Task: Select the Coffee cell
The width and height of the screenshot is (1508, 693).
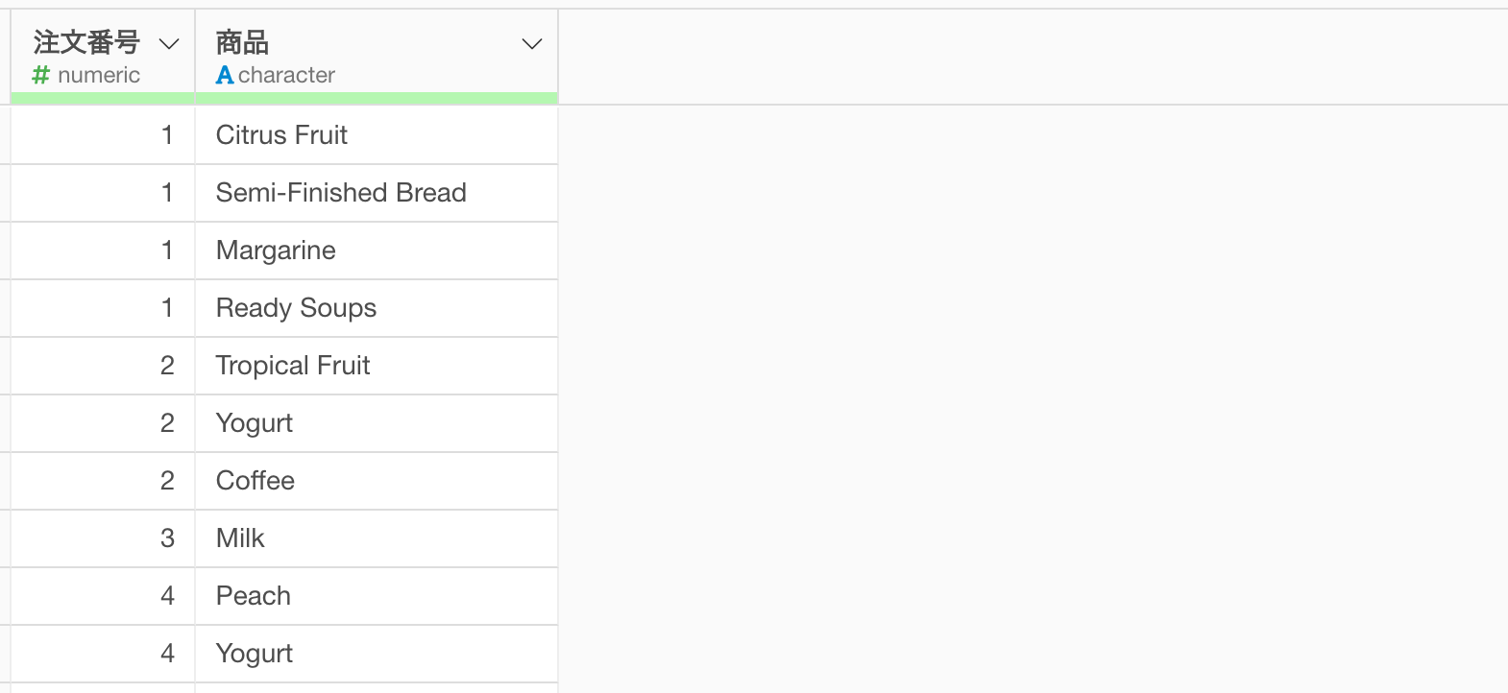Action: [x=377, y=481]
